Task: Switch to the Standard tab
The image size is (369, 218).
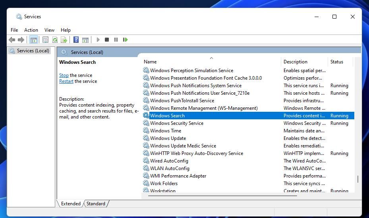Action: pos(96,204)
